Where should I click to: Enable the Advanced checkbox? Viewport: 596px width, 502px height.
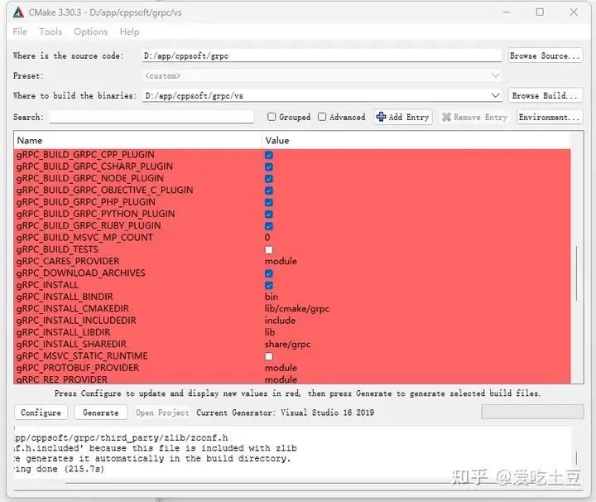tap(322, 118)
